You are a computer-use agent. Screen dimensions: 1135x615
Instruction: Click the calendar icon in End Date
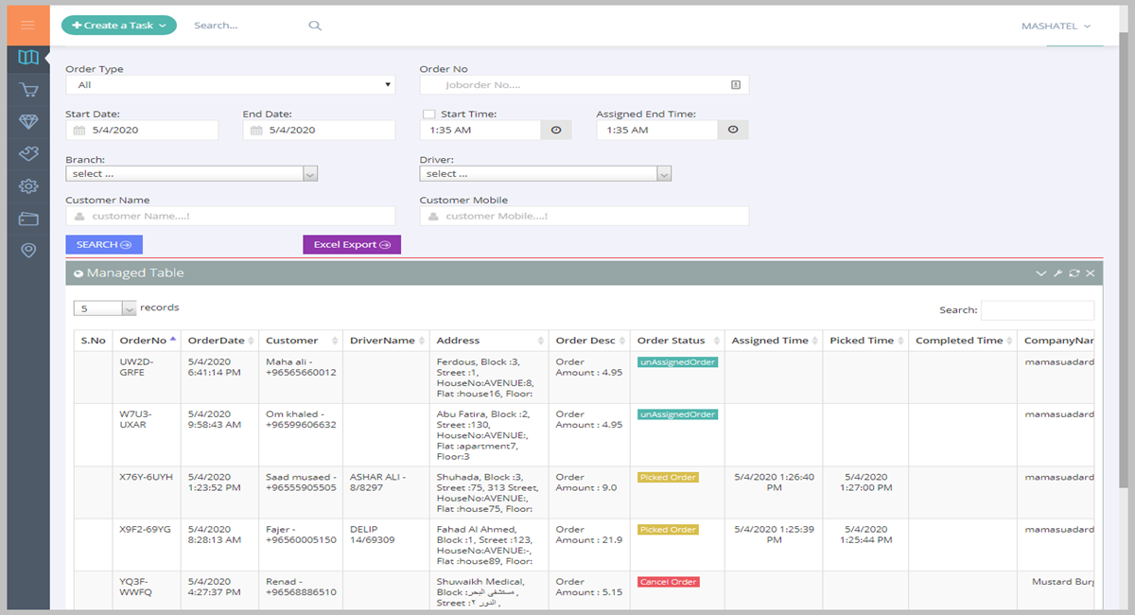tap(257, 131)
